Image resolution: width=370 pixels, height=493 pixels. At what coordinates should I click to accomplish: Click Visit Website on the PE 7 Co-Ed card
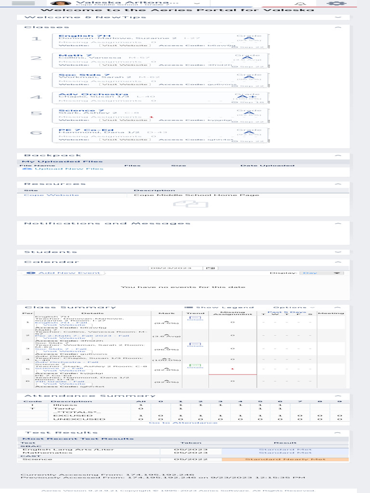click(x=125, y=140)
